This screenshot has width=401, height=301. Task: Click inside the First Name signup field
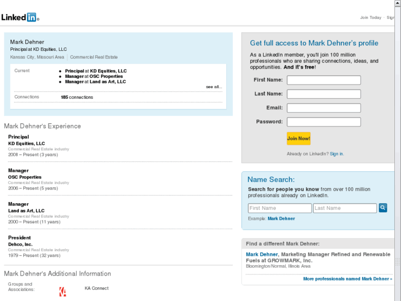coord(324,80)
